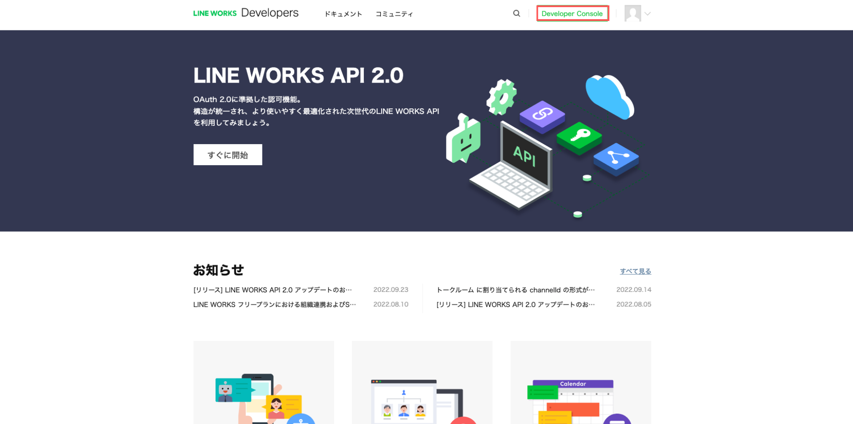The height and width of the screenshot is (424, 853).
Task: Open the フリープラン組織連携 notice
Action: tap(275, 305)
